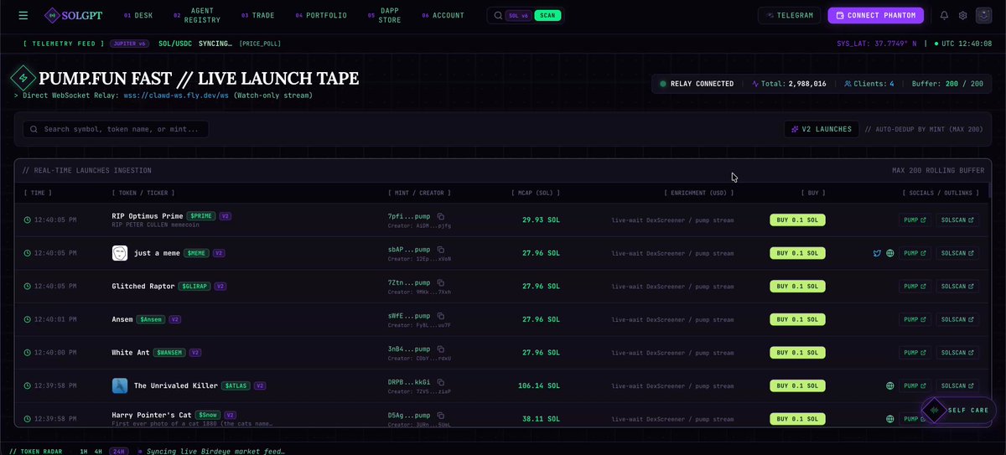Screen dimensions: 1006x455
Task: Copy the 7Ztn...pump mint address
Action: [x=441, y=282]
